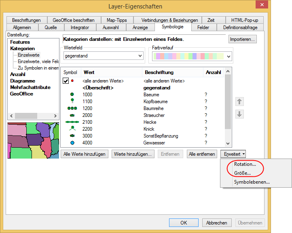
Task: Click the Straeucher symbol for value 2000
Action: (x=72, y=115)
